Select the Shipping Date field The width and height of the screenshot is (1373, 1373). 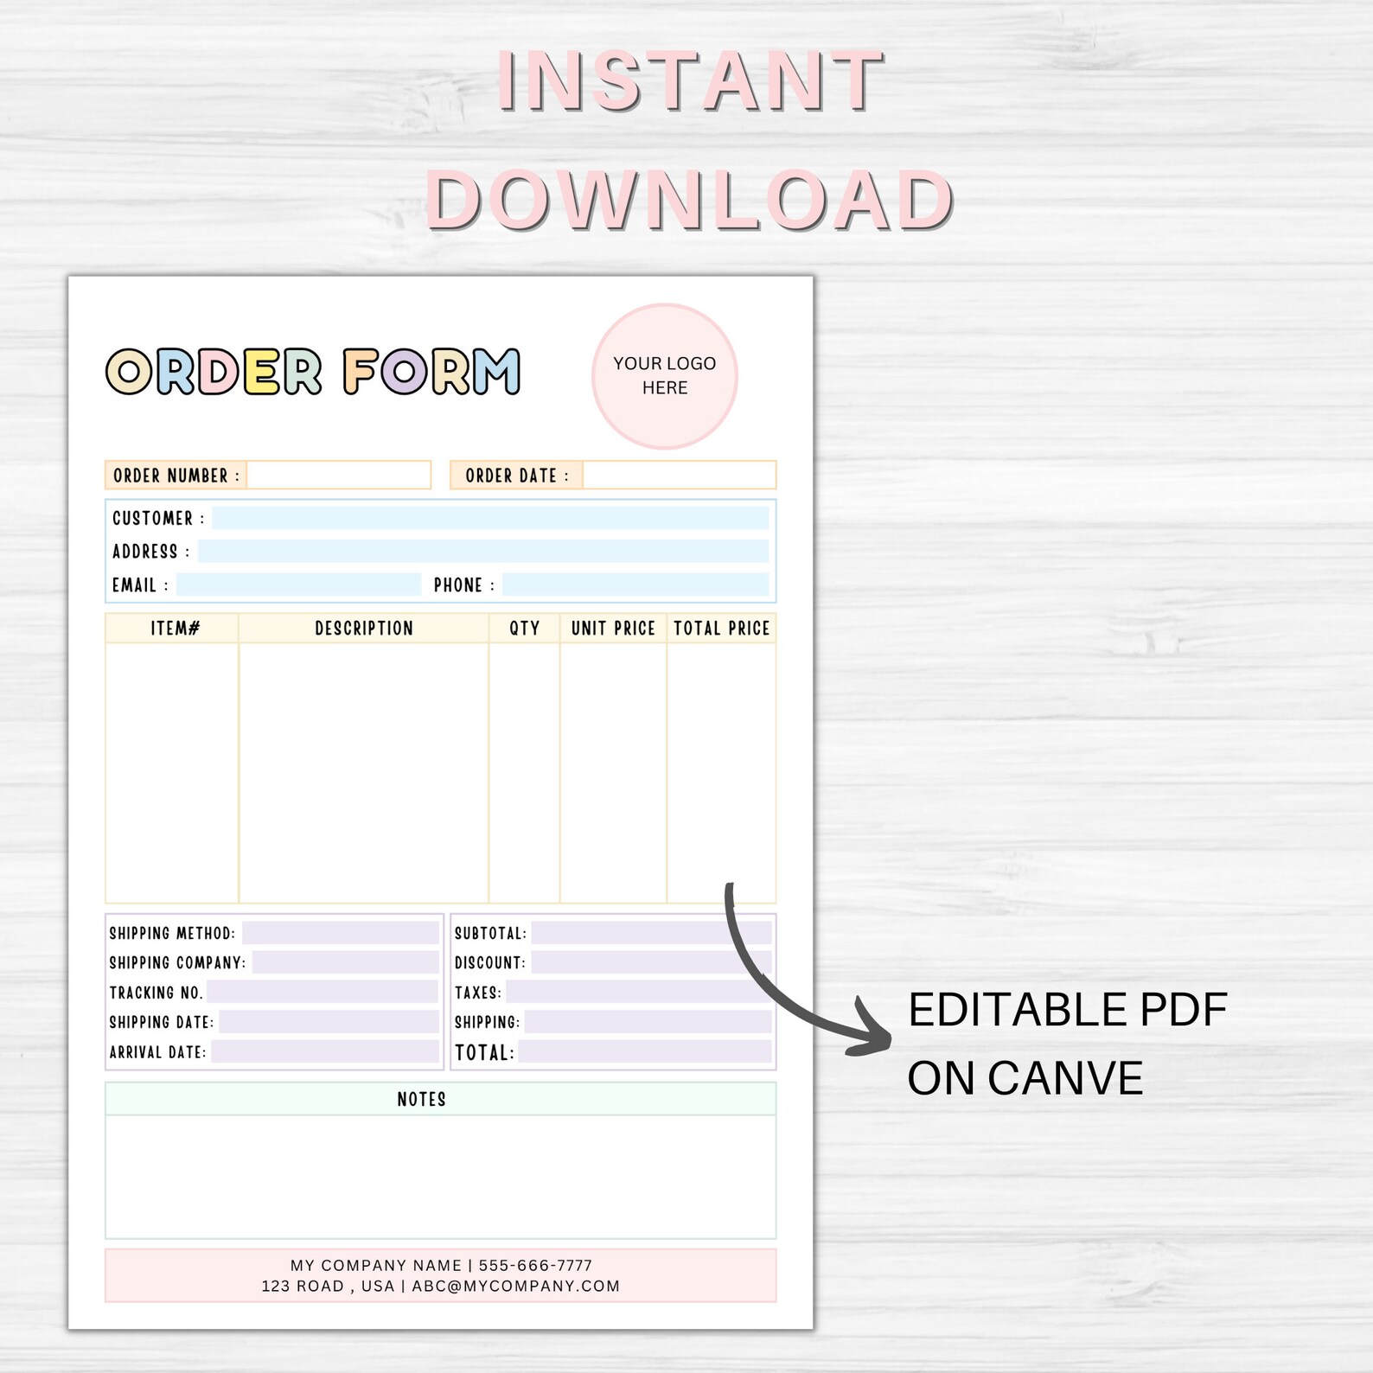tap(329, 1022)
